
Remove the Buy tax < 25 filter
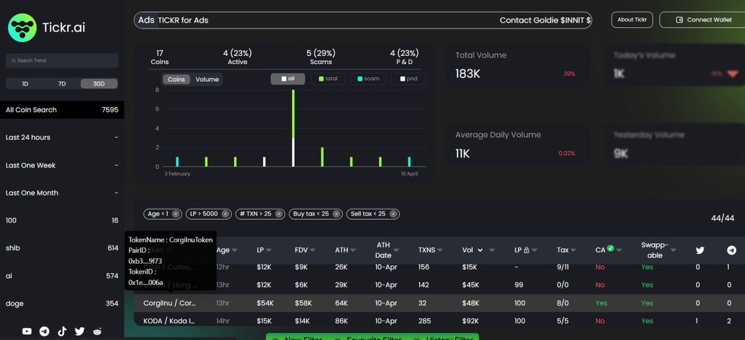[336, 214]
